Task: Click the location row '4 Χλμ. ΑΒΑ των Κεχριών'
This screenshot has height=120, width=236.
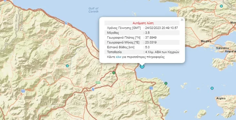Action: (142, 52)
